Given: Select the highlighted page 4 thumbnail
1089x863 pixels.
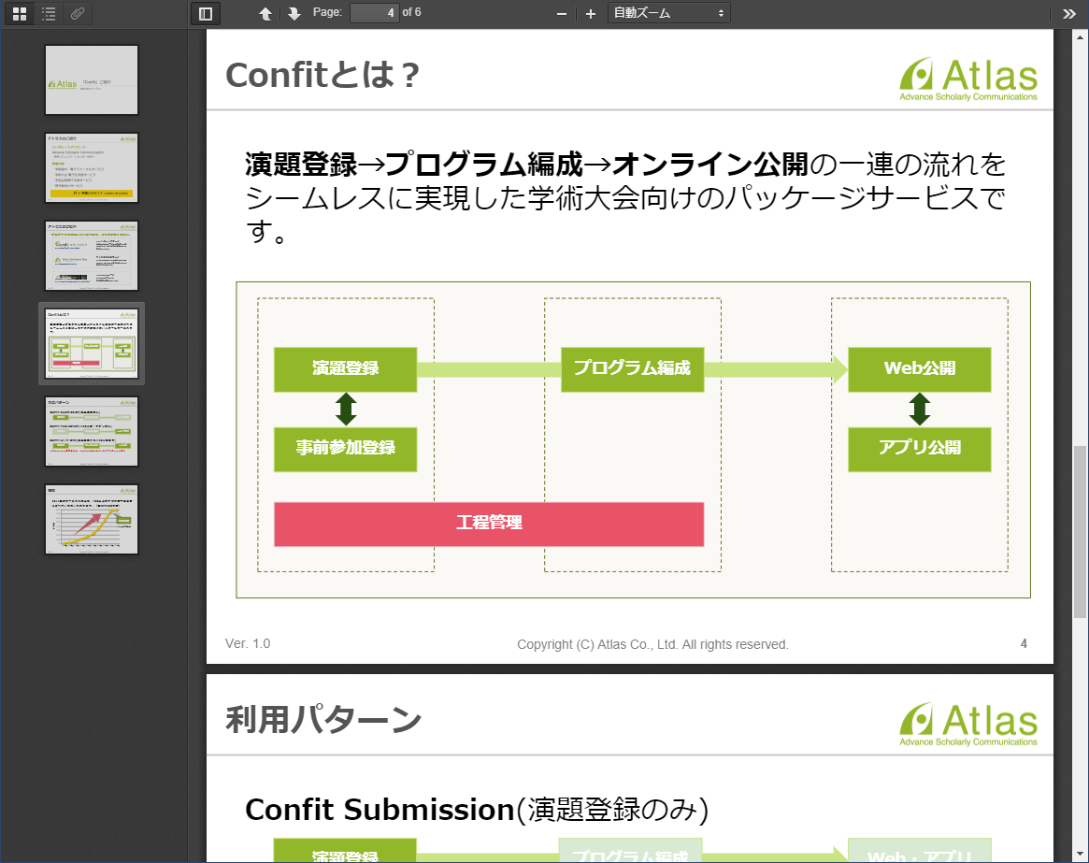Looking at the screenshot, I should (x=92, y=343).
